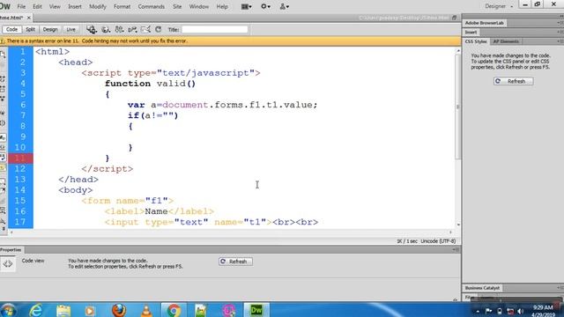The height and width of the screenshot is (317, 564).
Task: Click Refresh button in Properties panel
Action: click(235, 262)
